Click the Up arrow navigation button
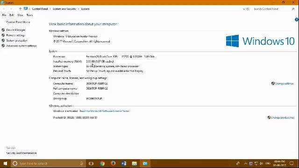 click(x=20, y=9)
